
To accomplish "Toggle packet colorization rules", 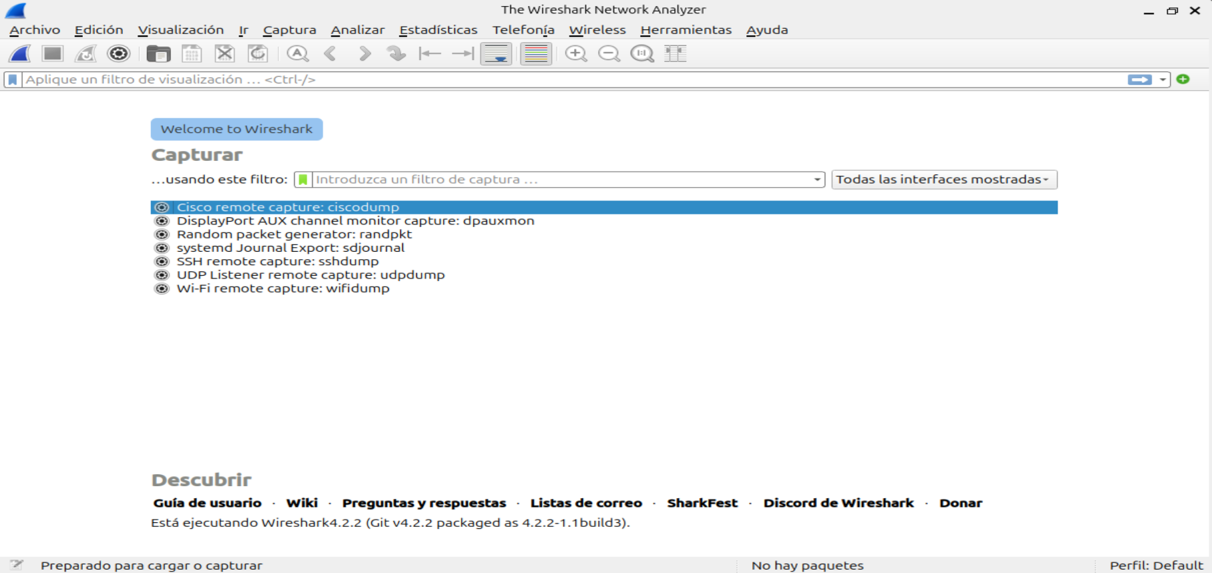I will tap(536, 53).
